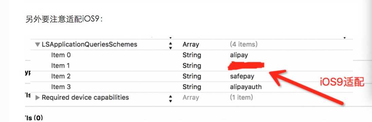Open Array type for LSApplicationQueriesSchemes

(191, 45)
